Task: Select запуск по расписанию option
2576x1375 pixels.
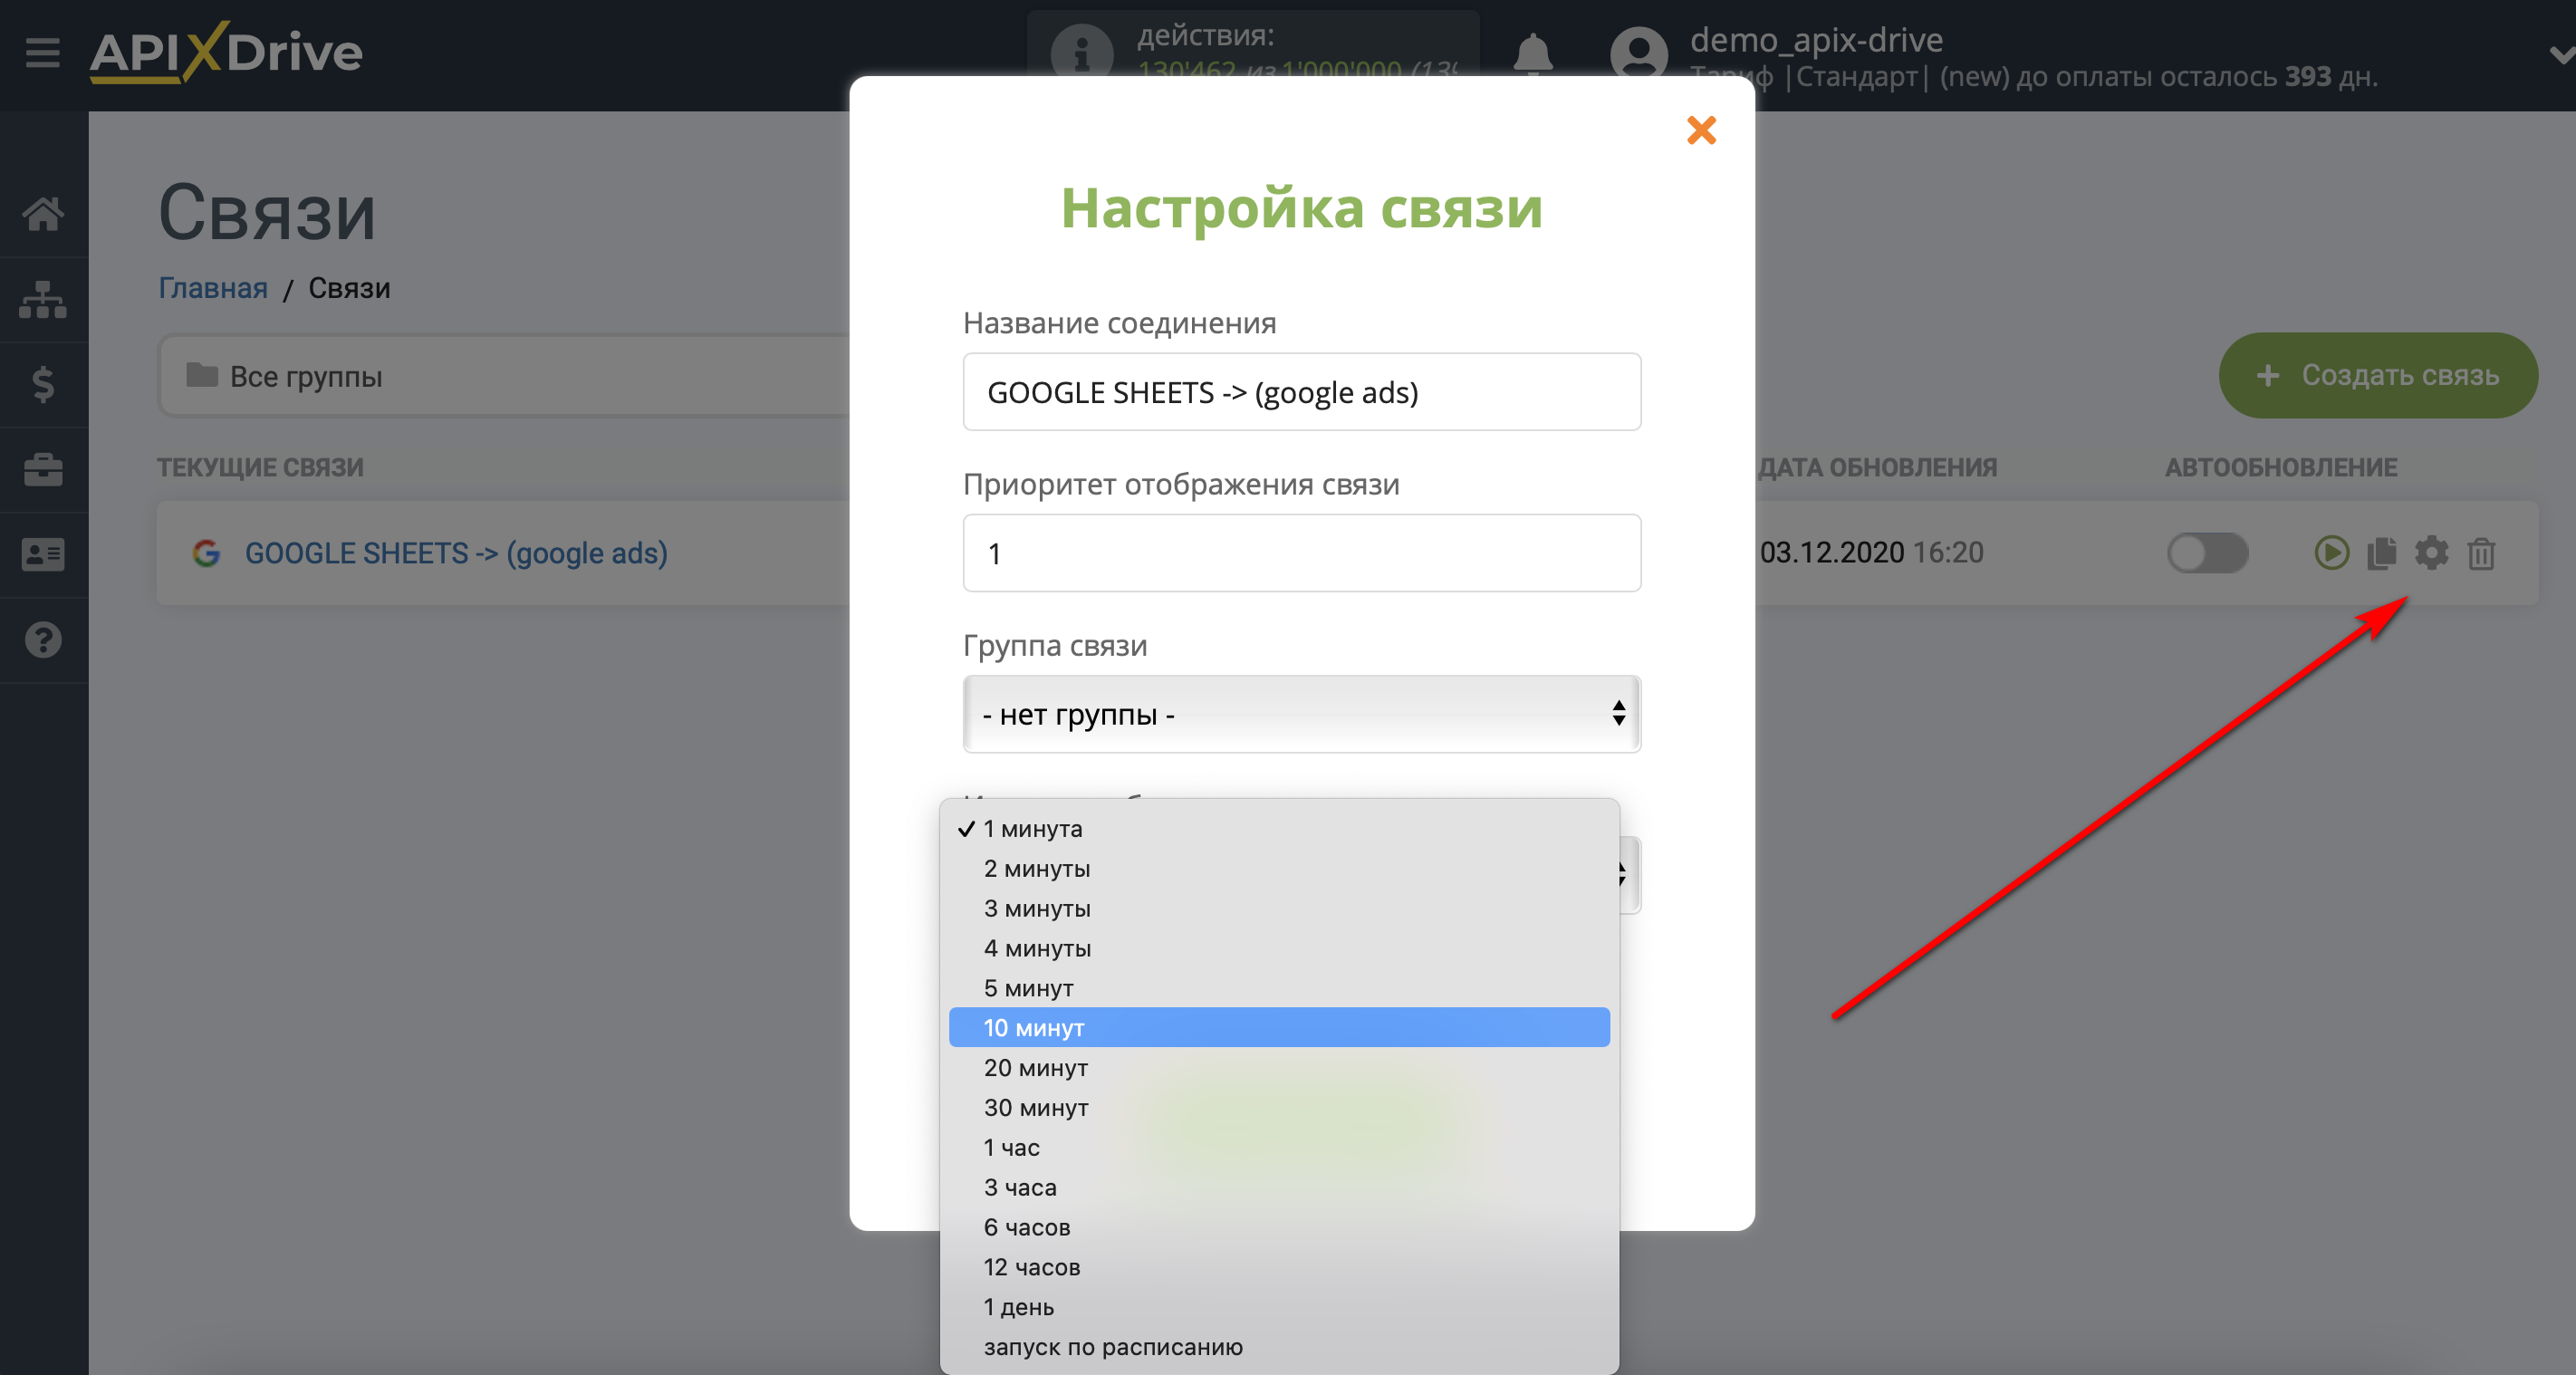Action: click(1279, 1348)
